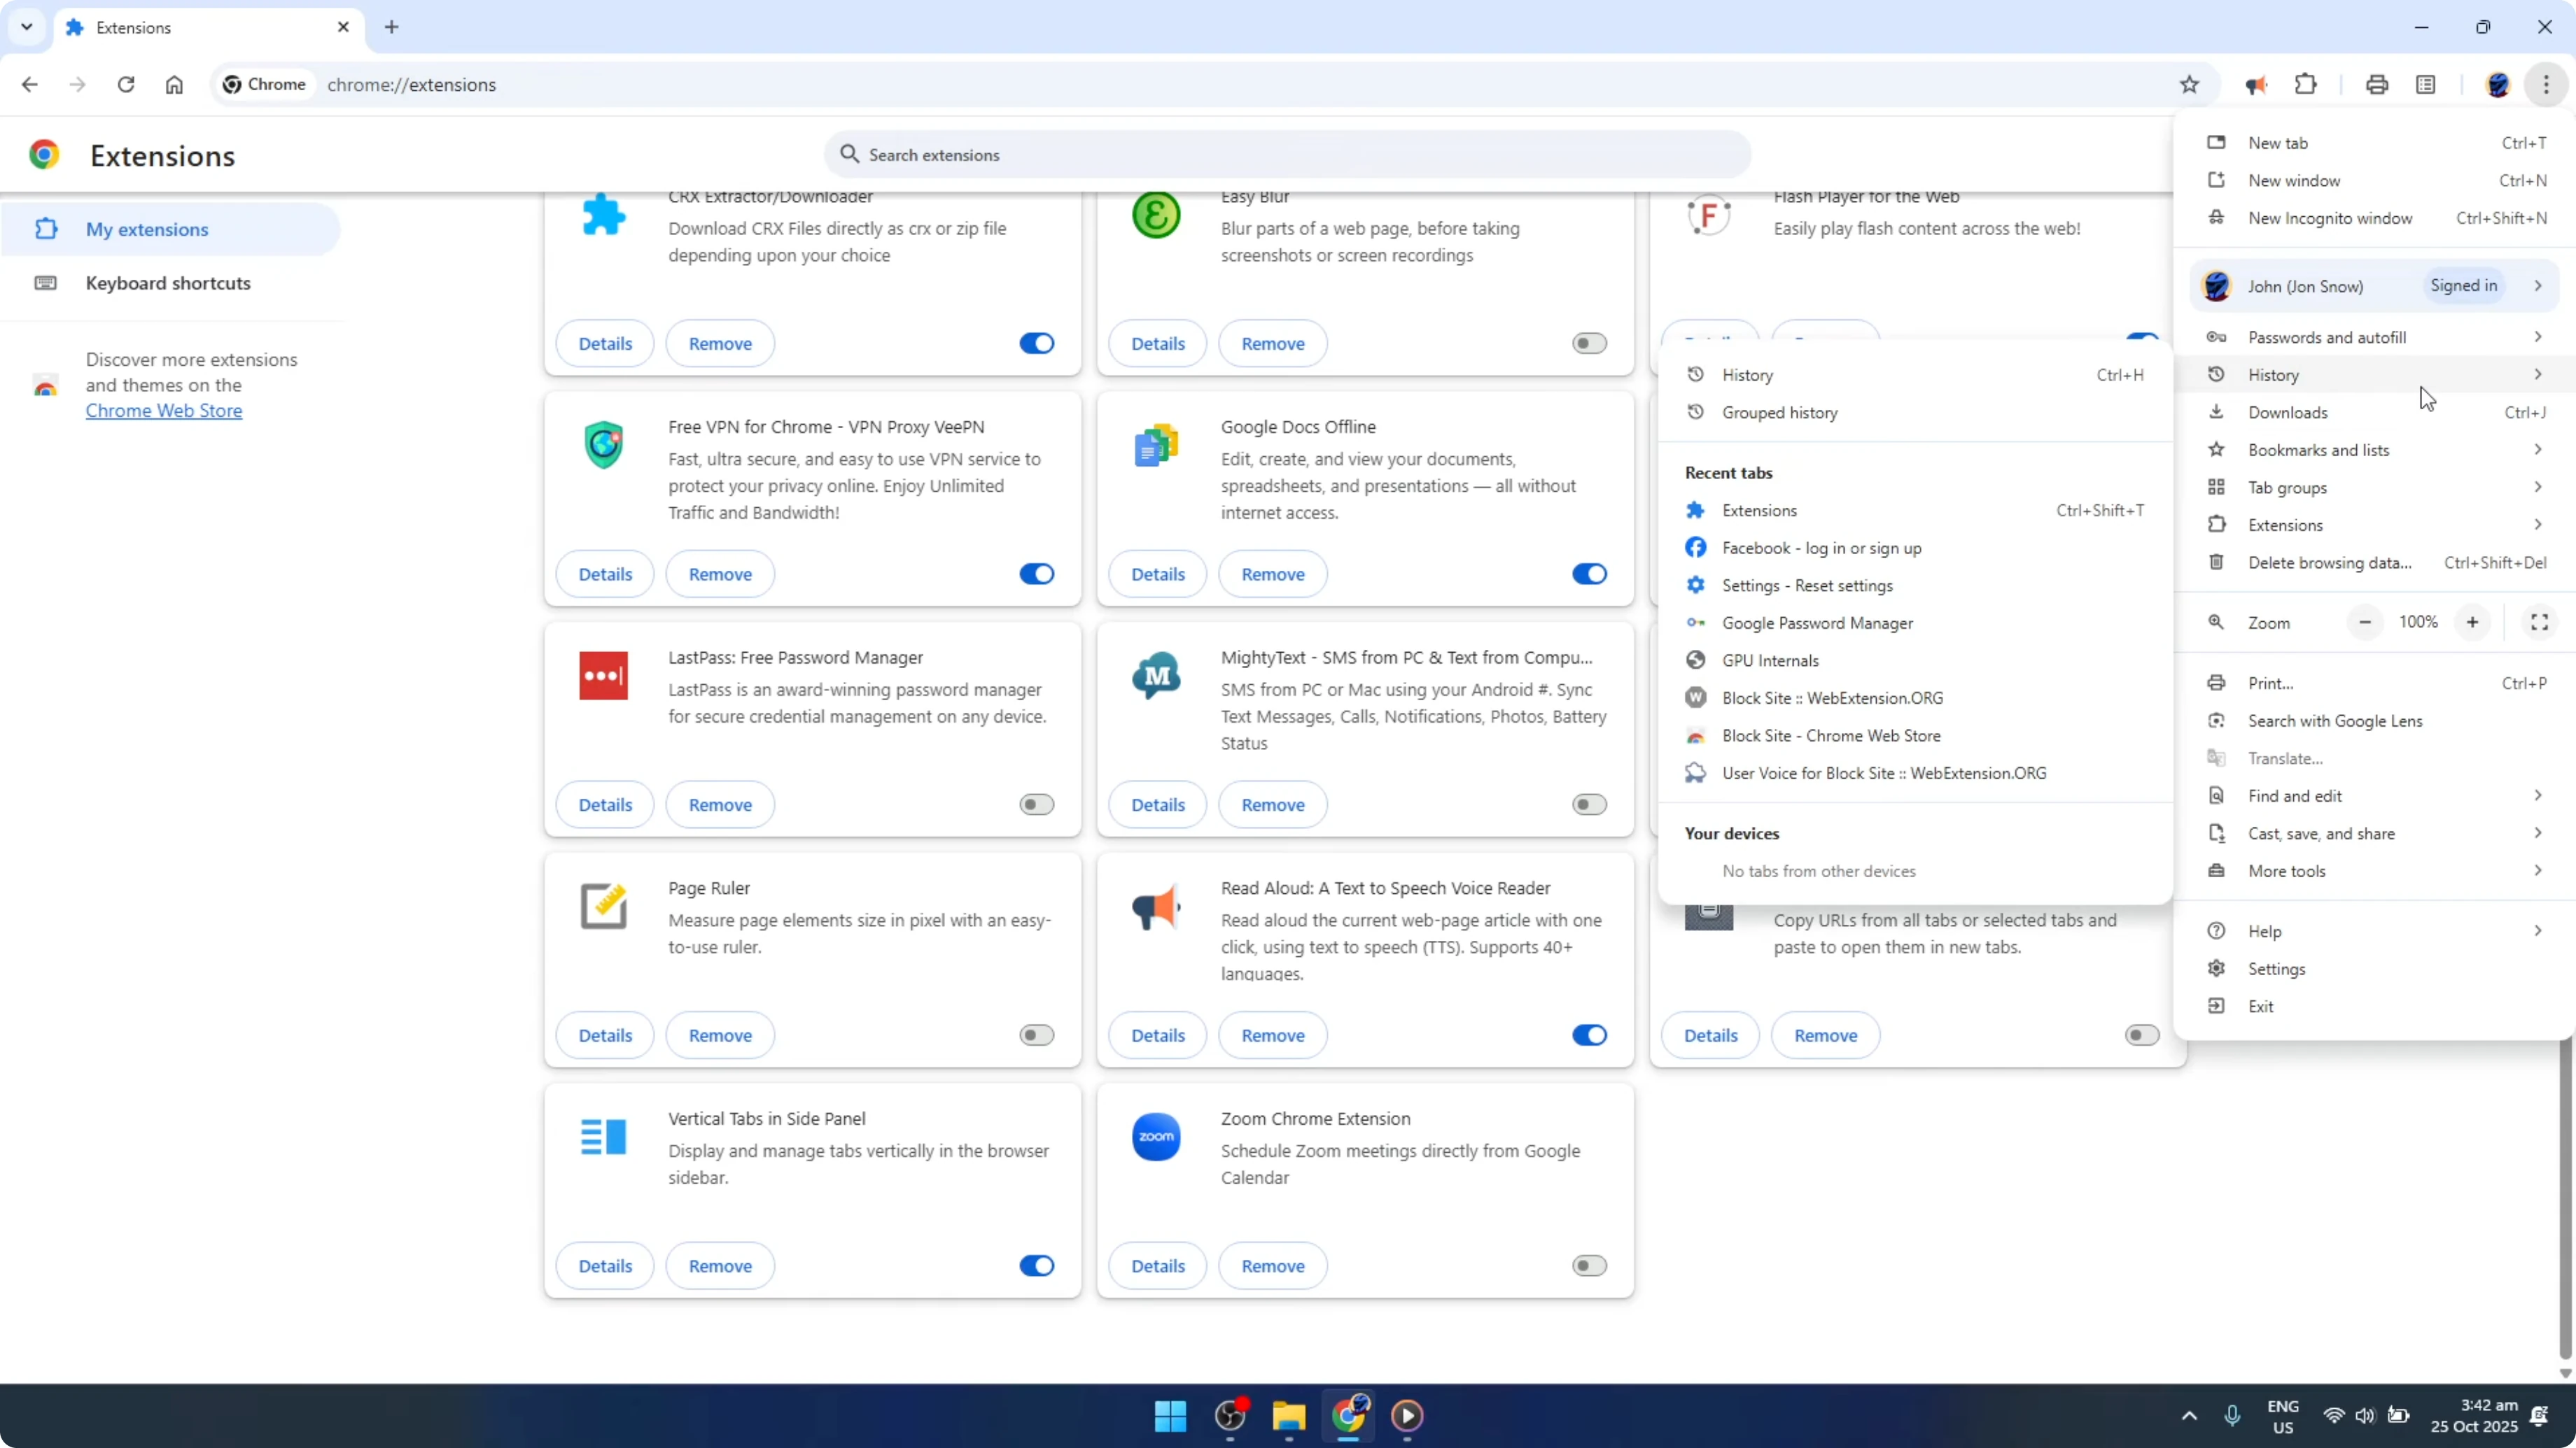The image size is (2576, 1448).
Task: Open the Chrome Web Store link
Action: click(164, 411)
